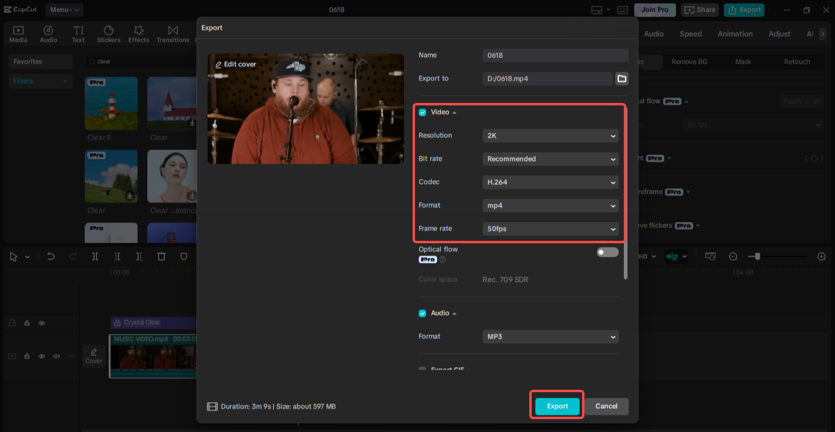This screenshot has height=432, width=835.
Task: Open the Menu at the top left
Action: pyautogui.click(x=65, y=9)
